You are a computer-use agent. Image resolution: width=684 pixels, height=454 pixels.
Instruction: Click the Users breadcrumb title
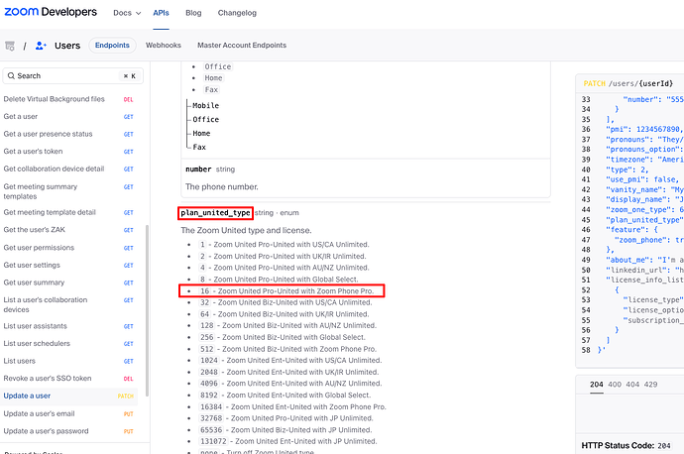click(67, 46)
